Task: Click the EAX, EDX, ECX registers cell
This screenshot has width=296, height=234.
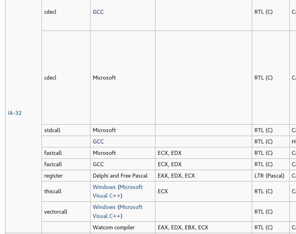Action: [176, 176]
